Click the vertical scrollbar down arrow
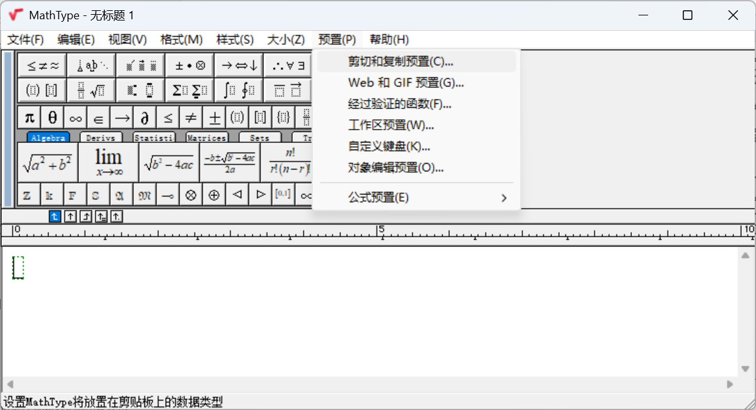The width and height of the screenshot is (756, 410). (x=745, y=369)
